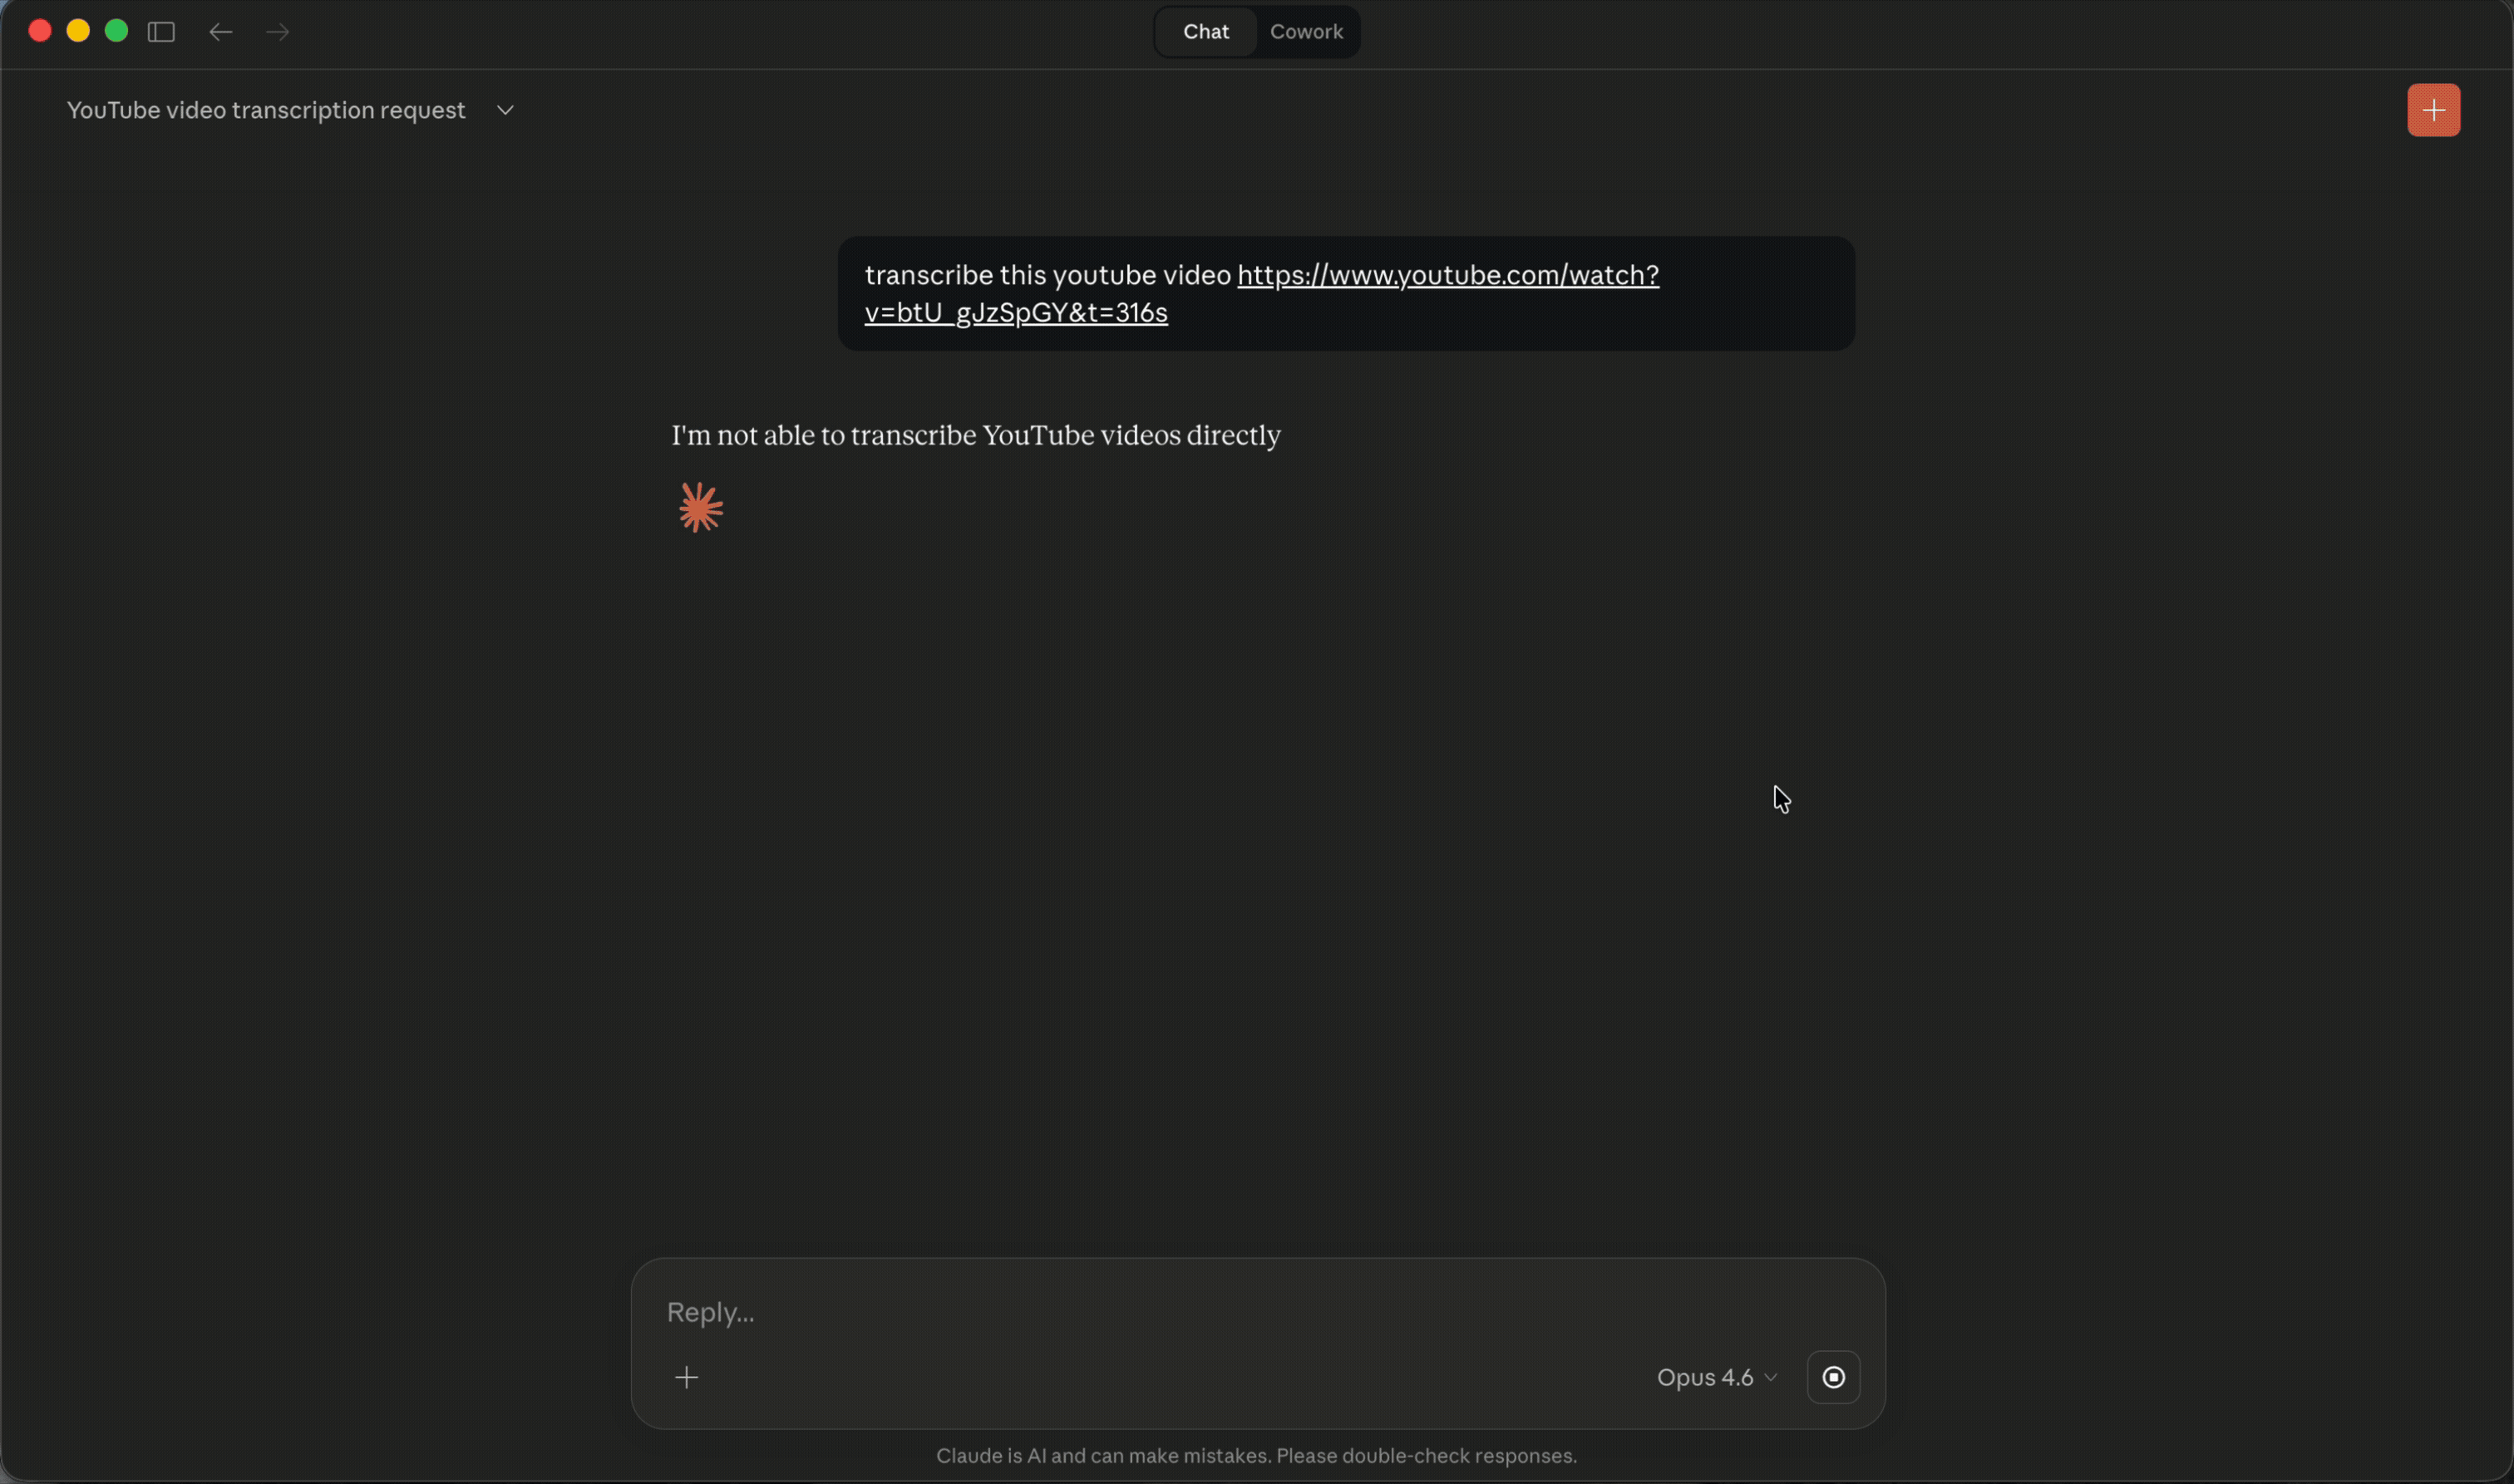Click the chat title 'YouTube video transcription request'
Viewport: 2514px width, 1484px height.
[266, 110]
